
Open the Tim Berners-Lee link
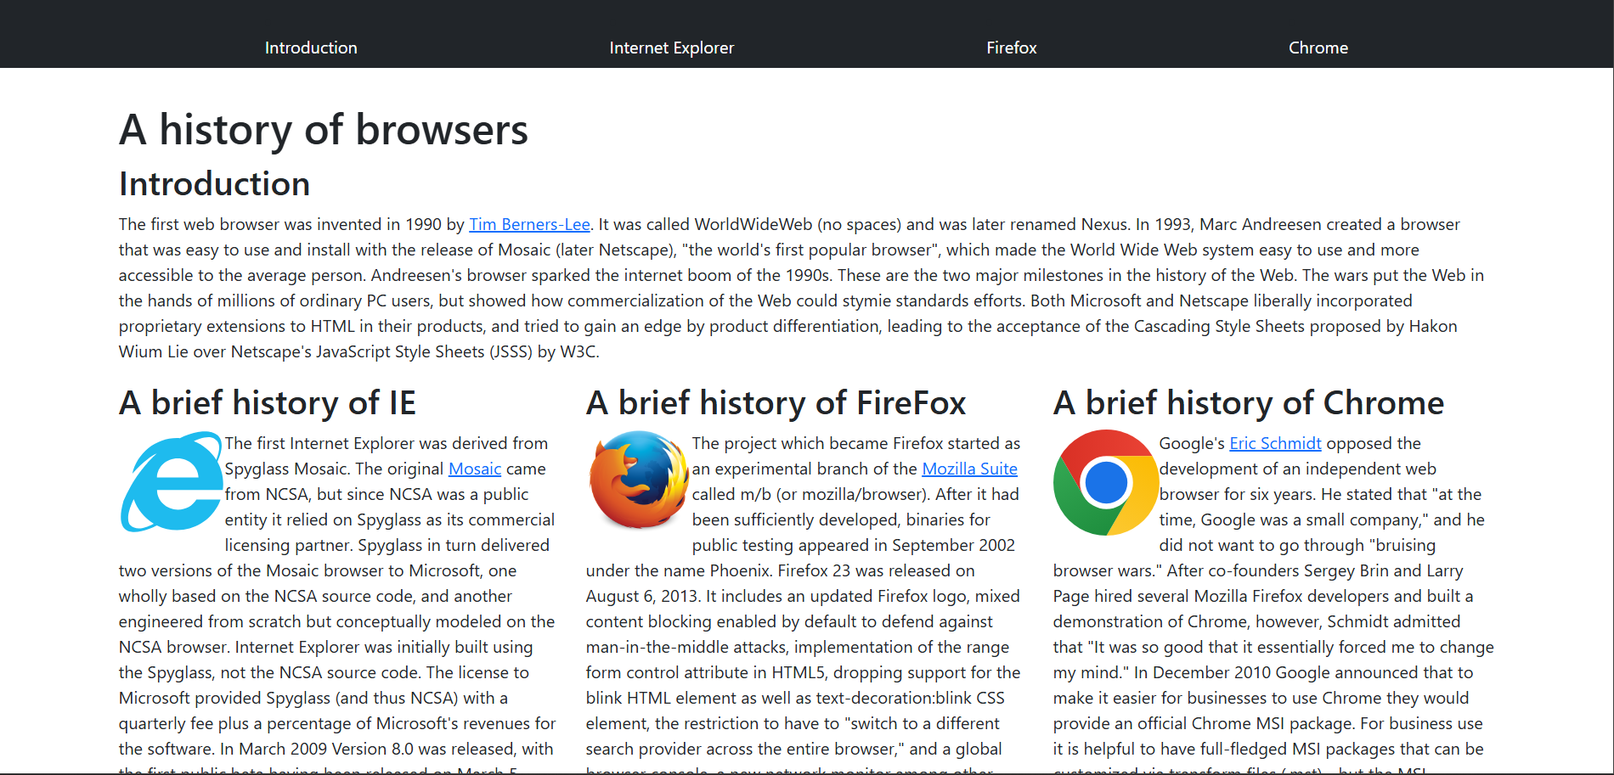529,224
